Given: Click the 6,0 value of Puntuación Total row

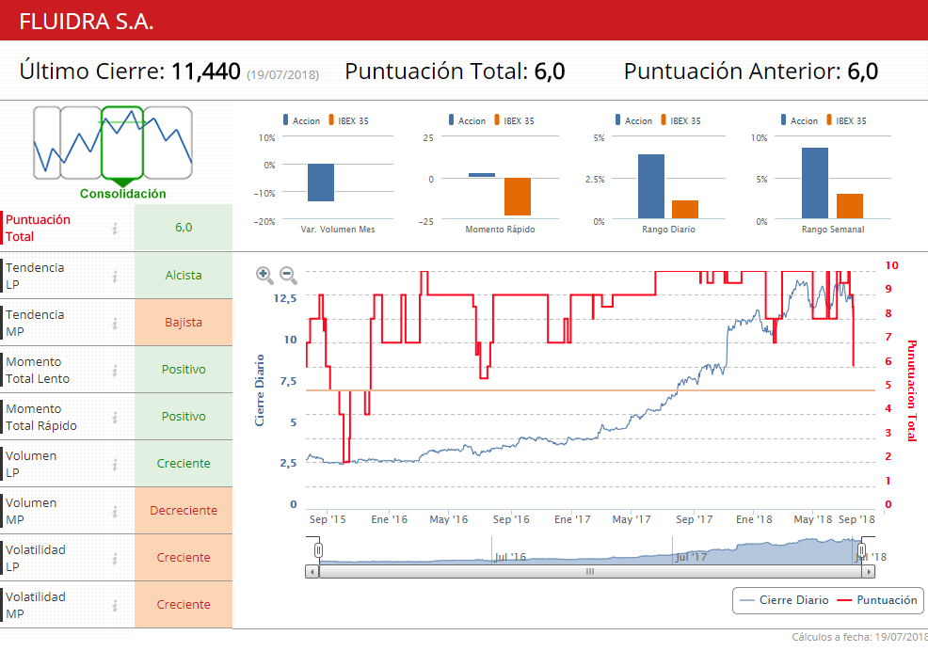Looking at the screenshot, I should point(184,228).
